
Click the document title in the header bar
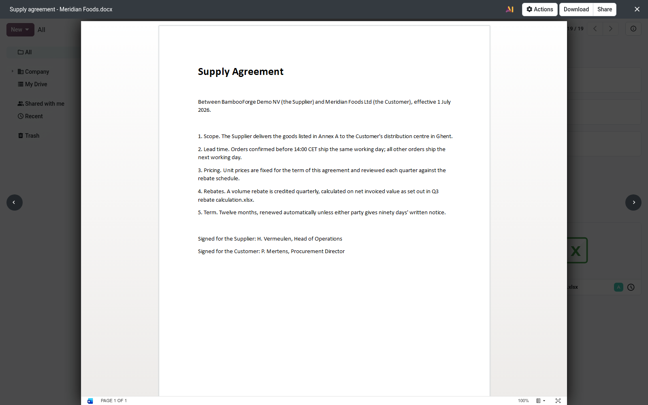point(61,9)
